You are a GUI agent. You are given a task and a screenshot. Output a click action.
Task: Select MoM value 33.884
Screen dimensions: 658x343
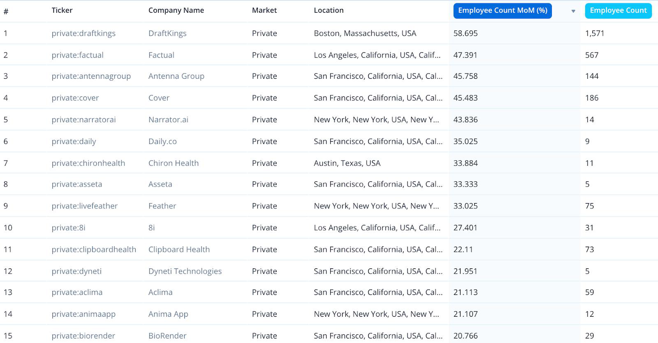[466, 163]
